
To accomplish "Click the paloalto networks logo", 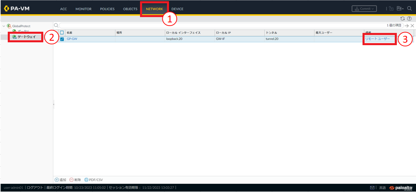I will tap(401, 188).
